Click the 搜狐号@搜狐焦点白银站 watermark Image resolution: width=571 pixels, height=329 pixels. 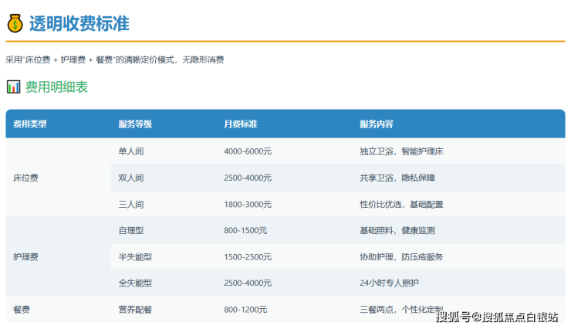click(497, 317)
